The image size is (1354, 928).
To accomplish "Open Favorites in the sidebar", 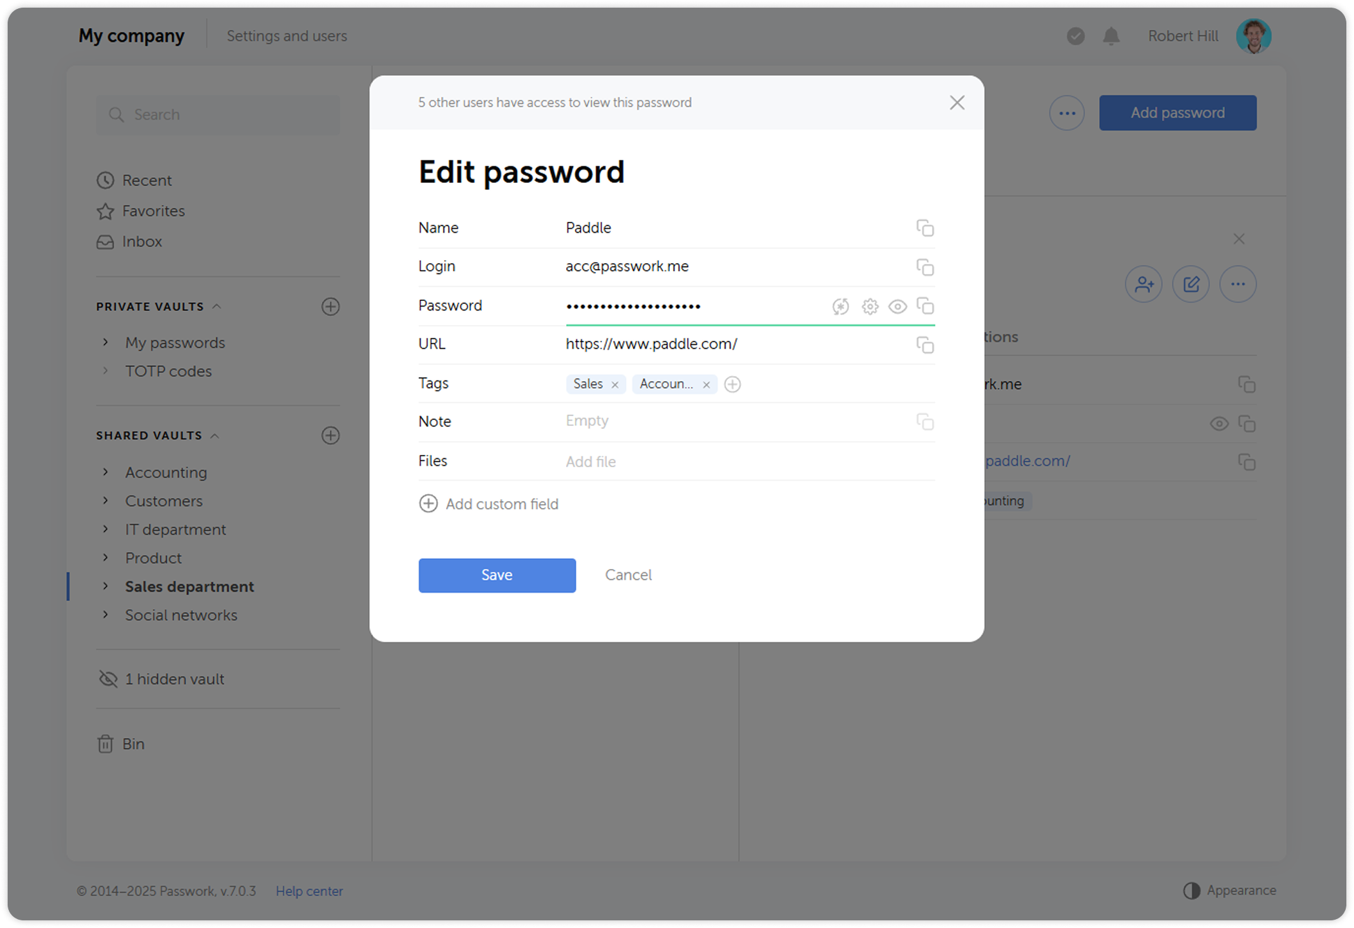I will coord(153,211).
